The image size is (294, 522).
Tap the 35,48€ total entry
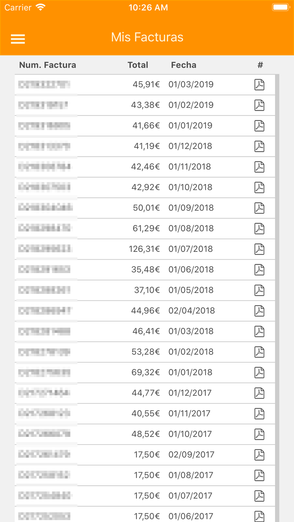pos(146,270)
